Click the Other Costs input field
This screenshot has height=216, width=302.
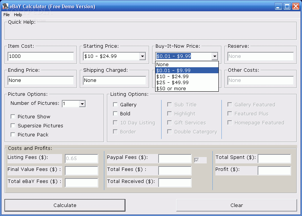coord(261,80)
